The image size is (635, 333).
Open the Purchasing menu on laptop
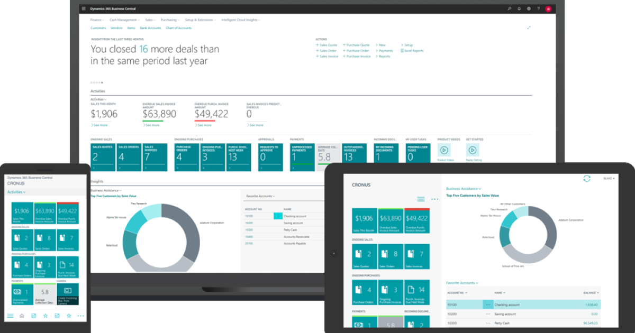click(170, 20)
